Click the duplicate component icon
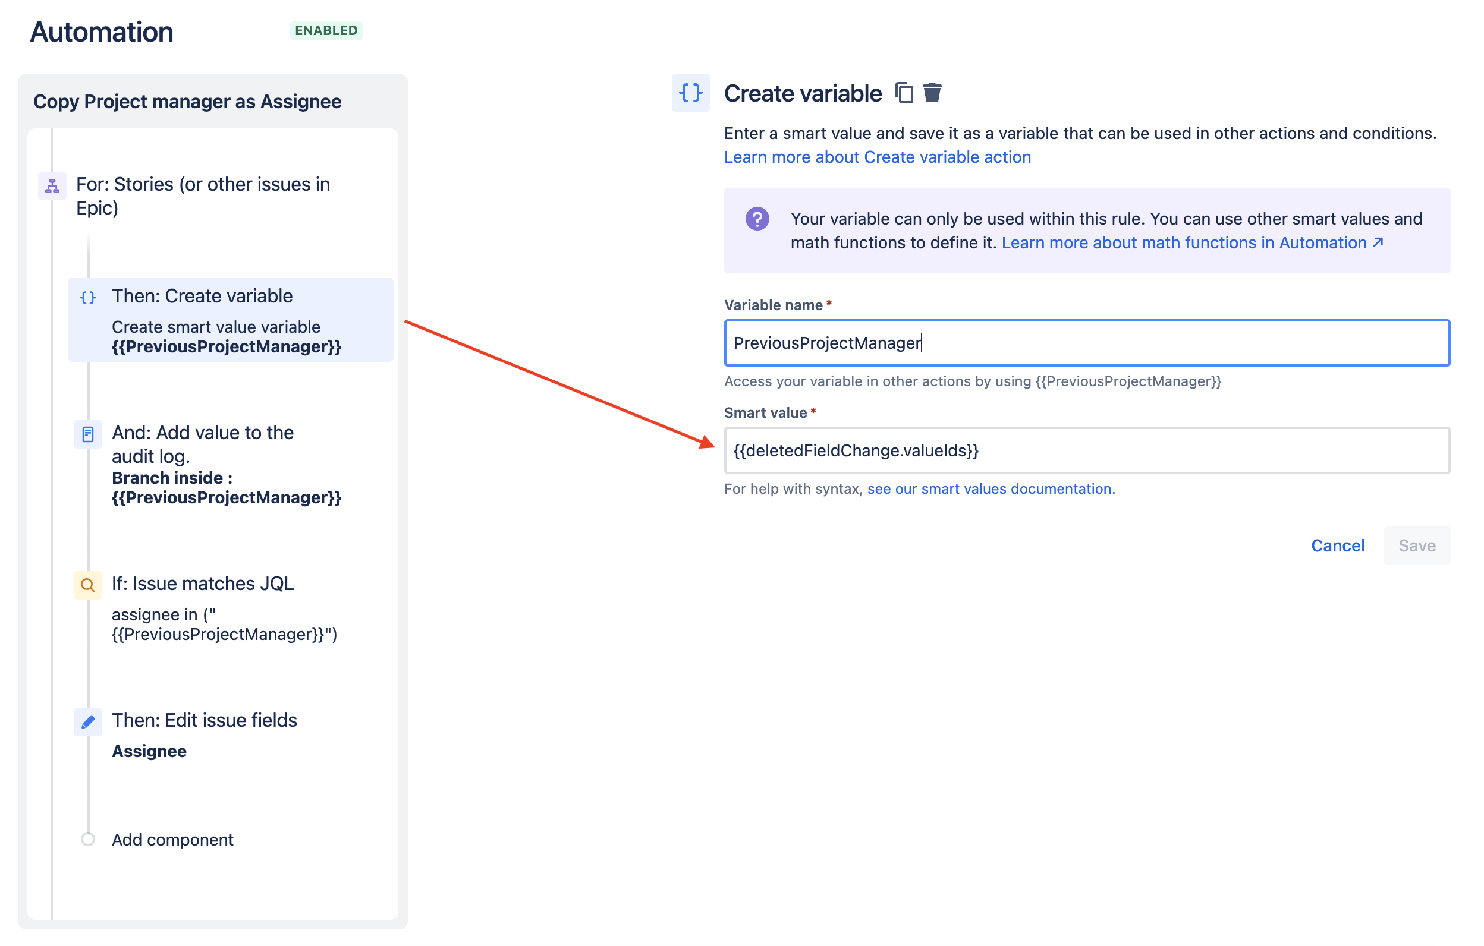The width and height of the screenshot is (1484, 946). (904, 93)
